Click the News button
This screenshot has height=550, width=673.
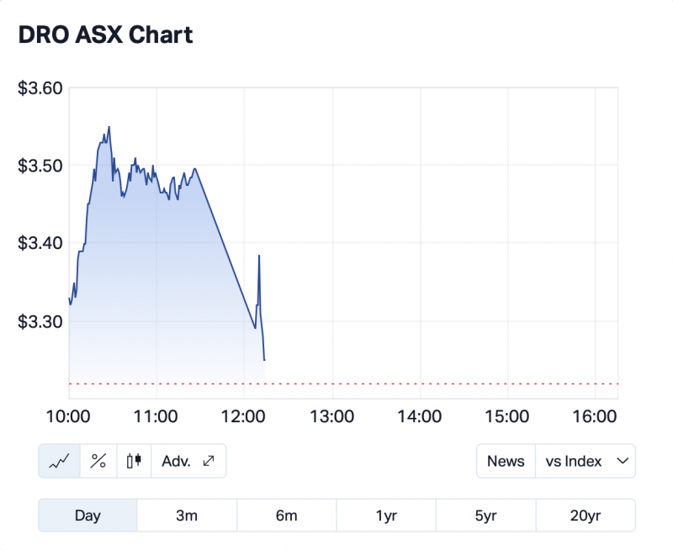pos(506,461)
